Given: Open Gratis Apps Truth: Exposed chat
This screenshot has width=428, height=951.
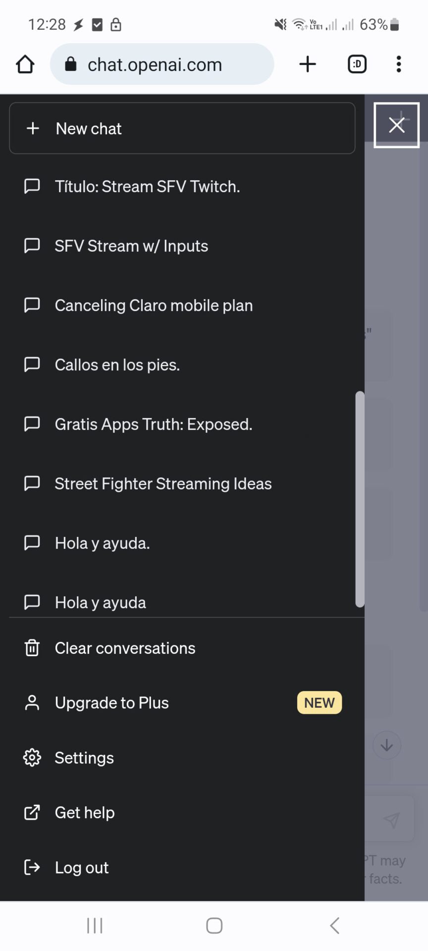Looking at the screenshot, I should [182, 424].
